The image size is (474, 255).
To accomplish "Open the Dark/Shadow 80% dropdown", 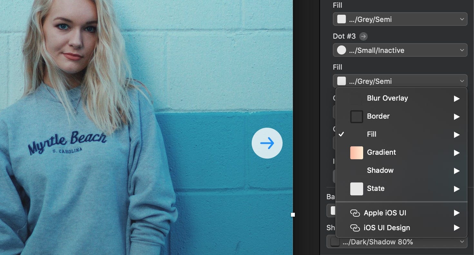I will click(x=397, y=242).
